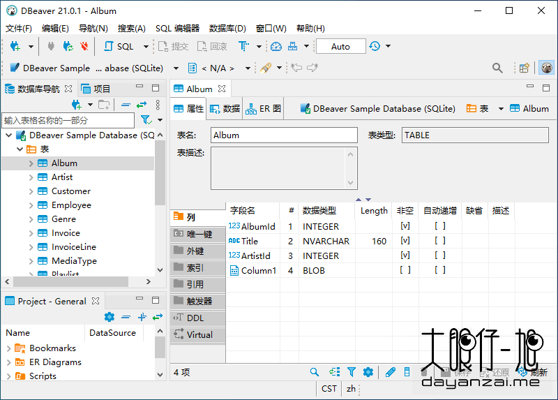Expand the Artist table node
This screenshot has height=400, width=558.
pyautogui.click(x=31, y=177)
